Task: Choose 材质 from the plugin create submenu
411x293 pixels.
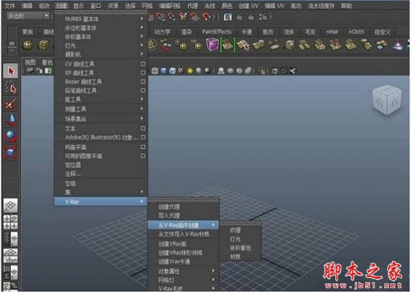Action: pos(235,257)
